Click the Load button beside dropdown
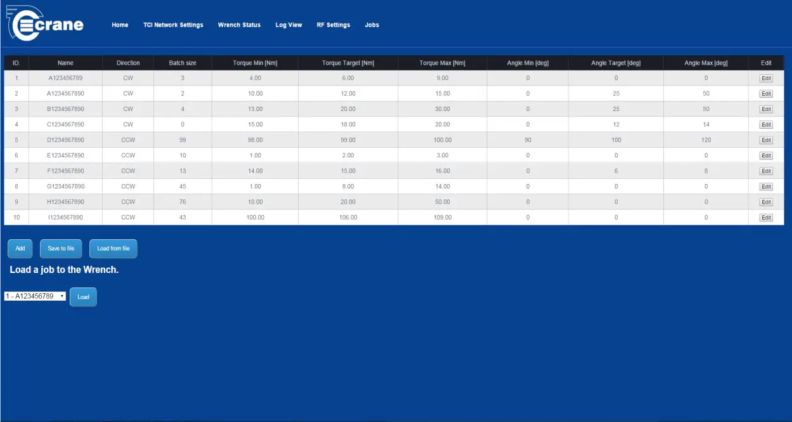The height and width of the screenshot is (422, 792). (83, 296)
